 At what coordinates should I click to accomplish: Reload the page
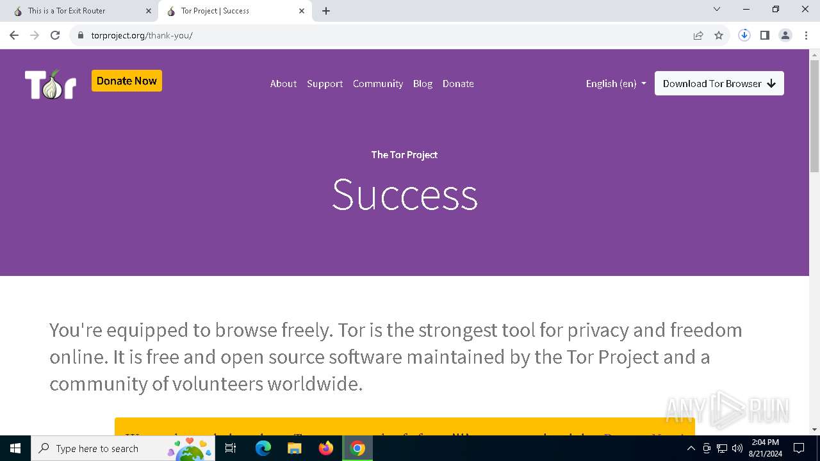(55, 35)
